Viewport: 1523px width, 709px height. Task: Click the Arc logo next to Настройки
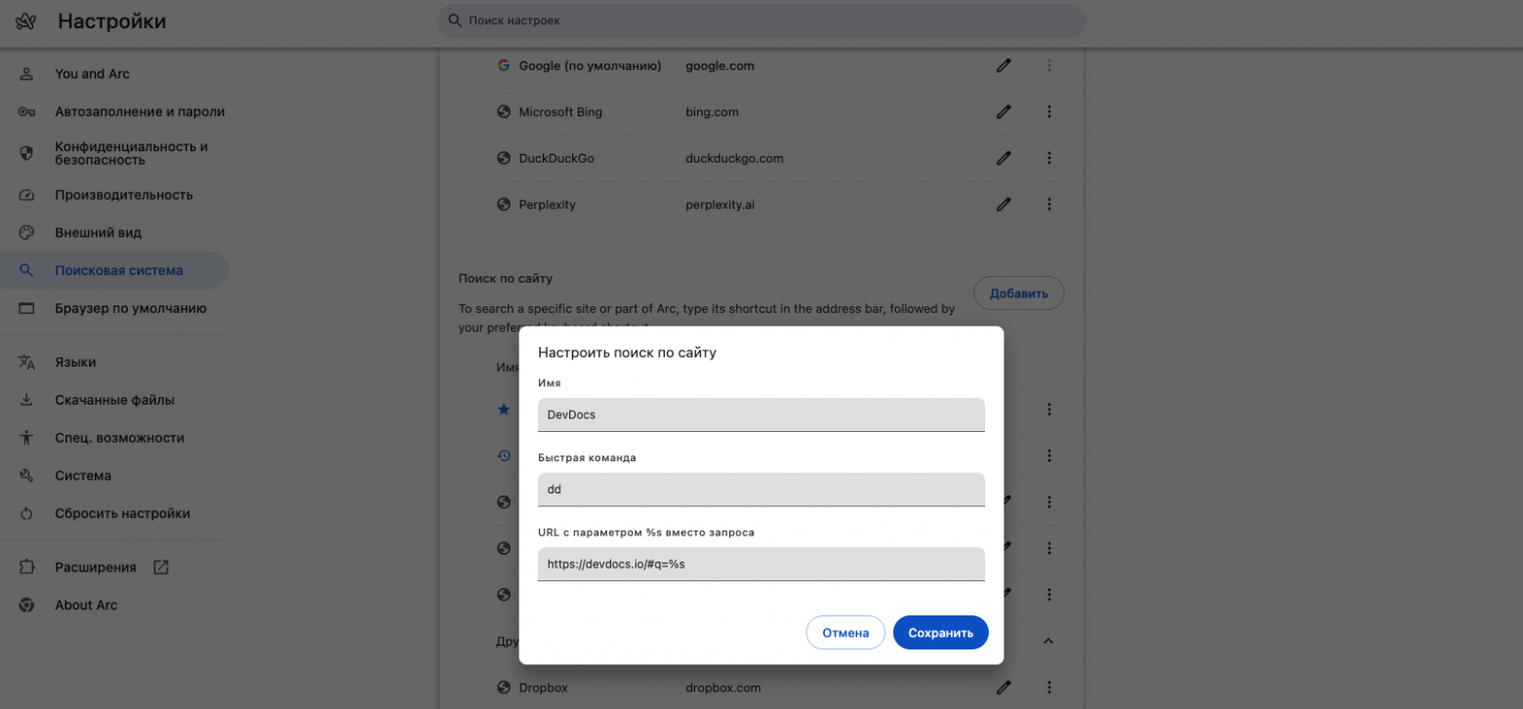pos(26,21)
